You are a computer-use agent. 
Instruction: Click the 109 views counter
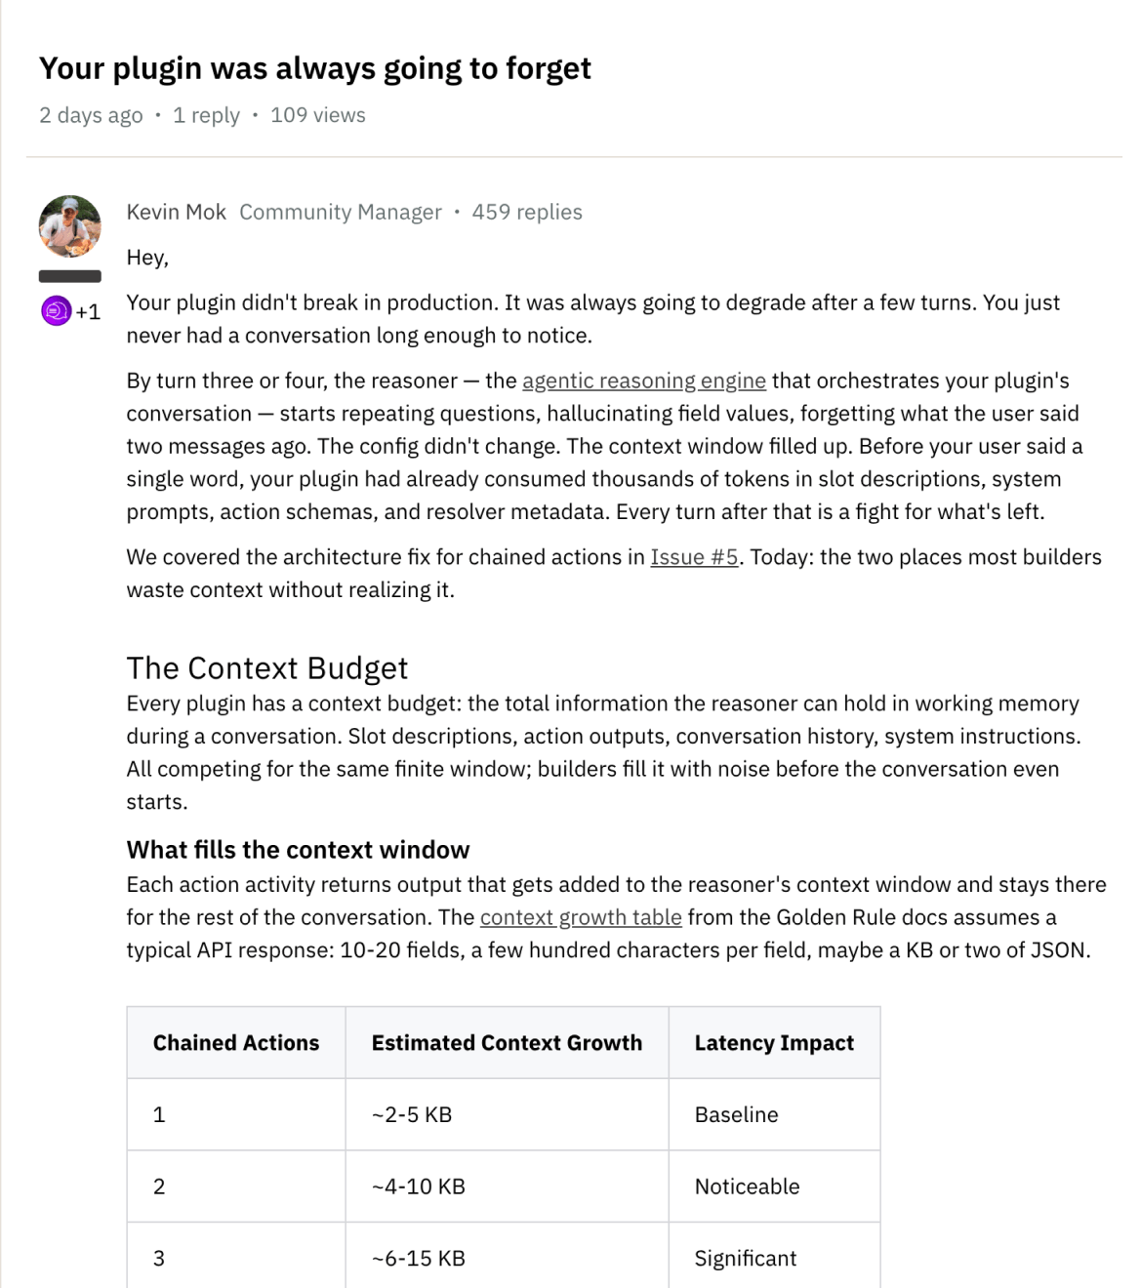tap(317, 115)
